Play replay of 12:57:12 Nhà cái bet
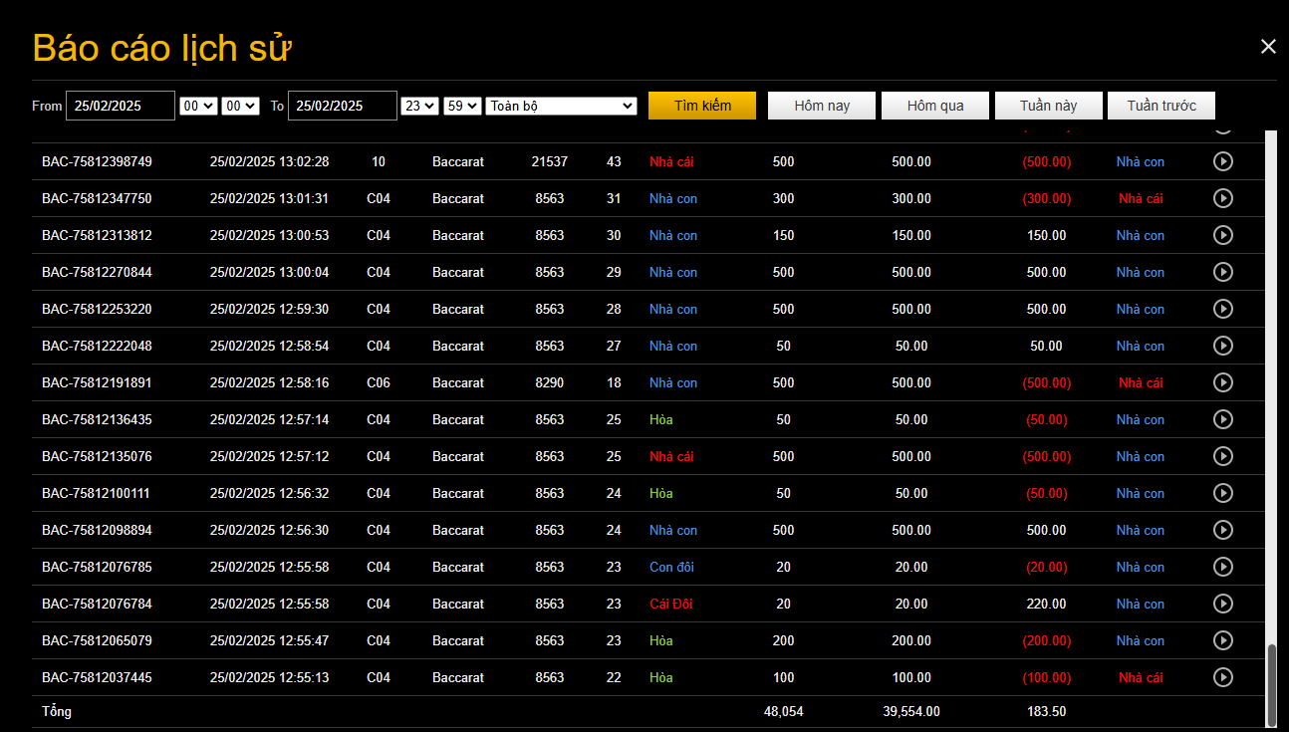The image size is (1289, 732). pos(1222,456)
